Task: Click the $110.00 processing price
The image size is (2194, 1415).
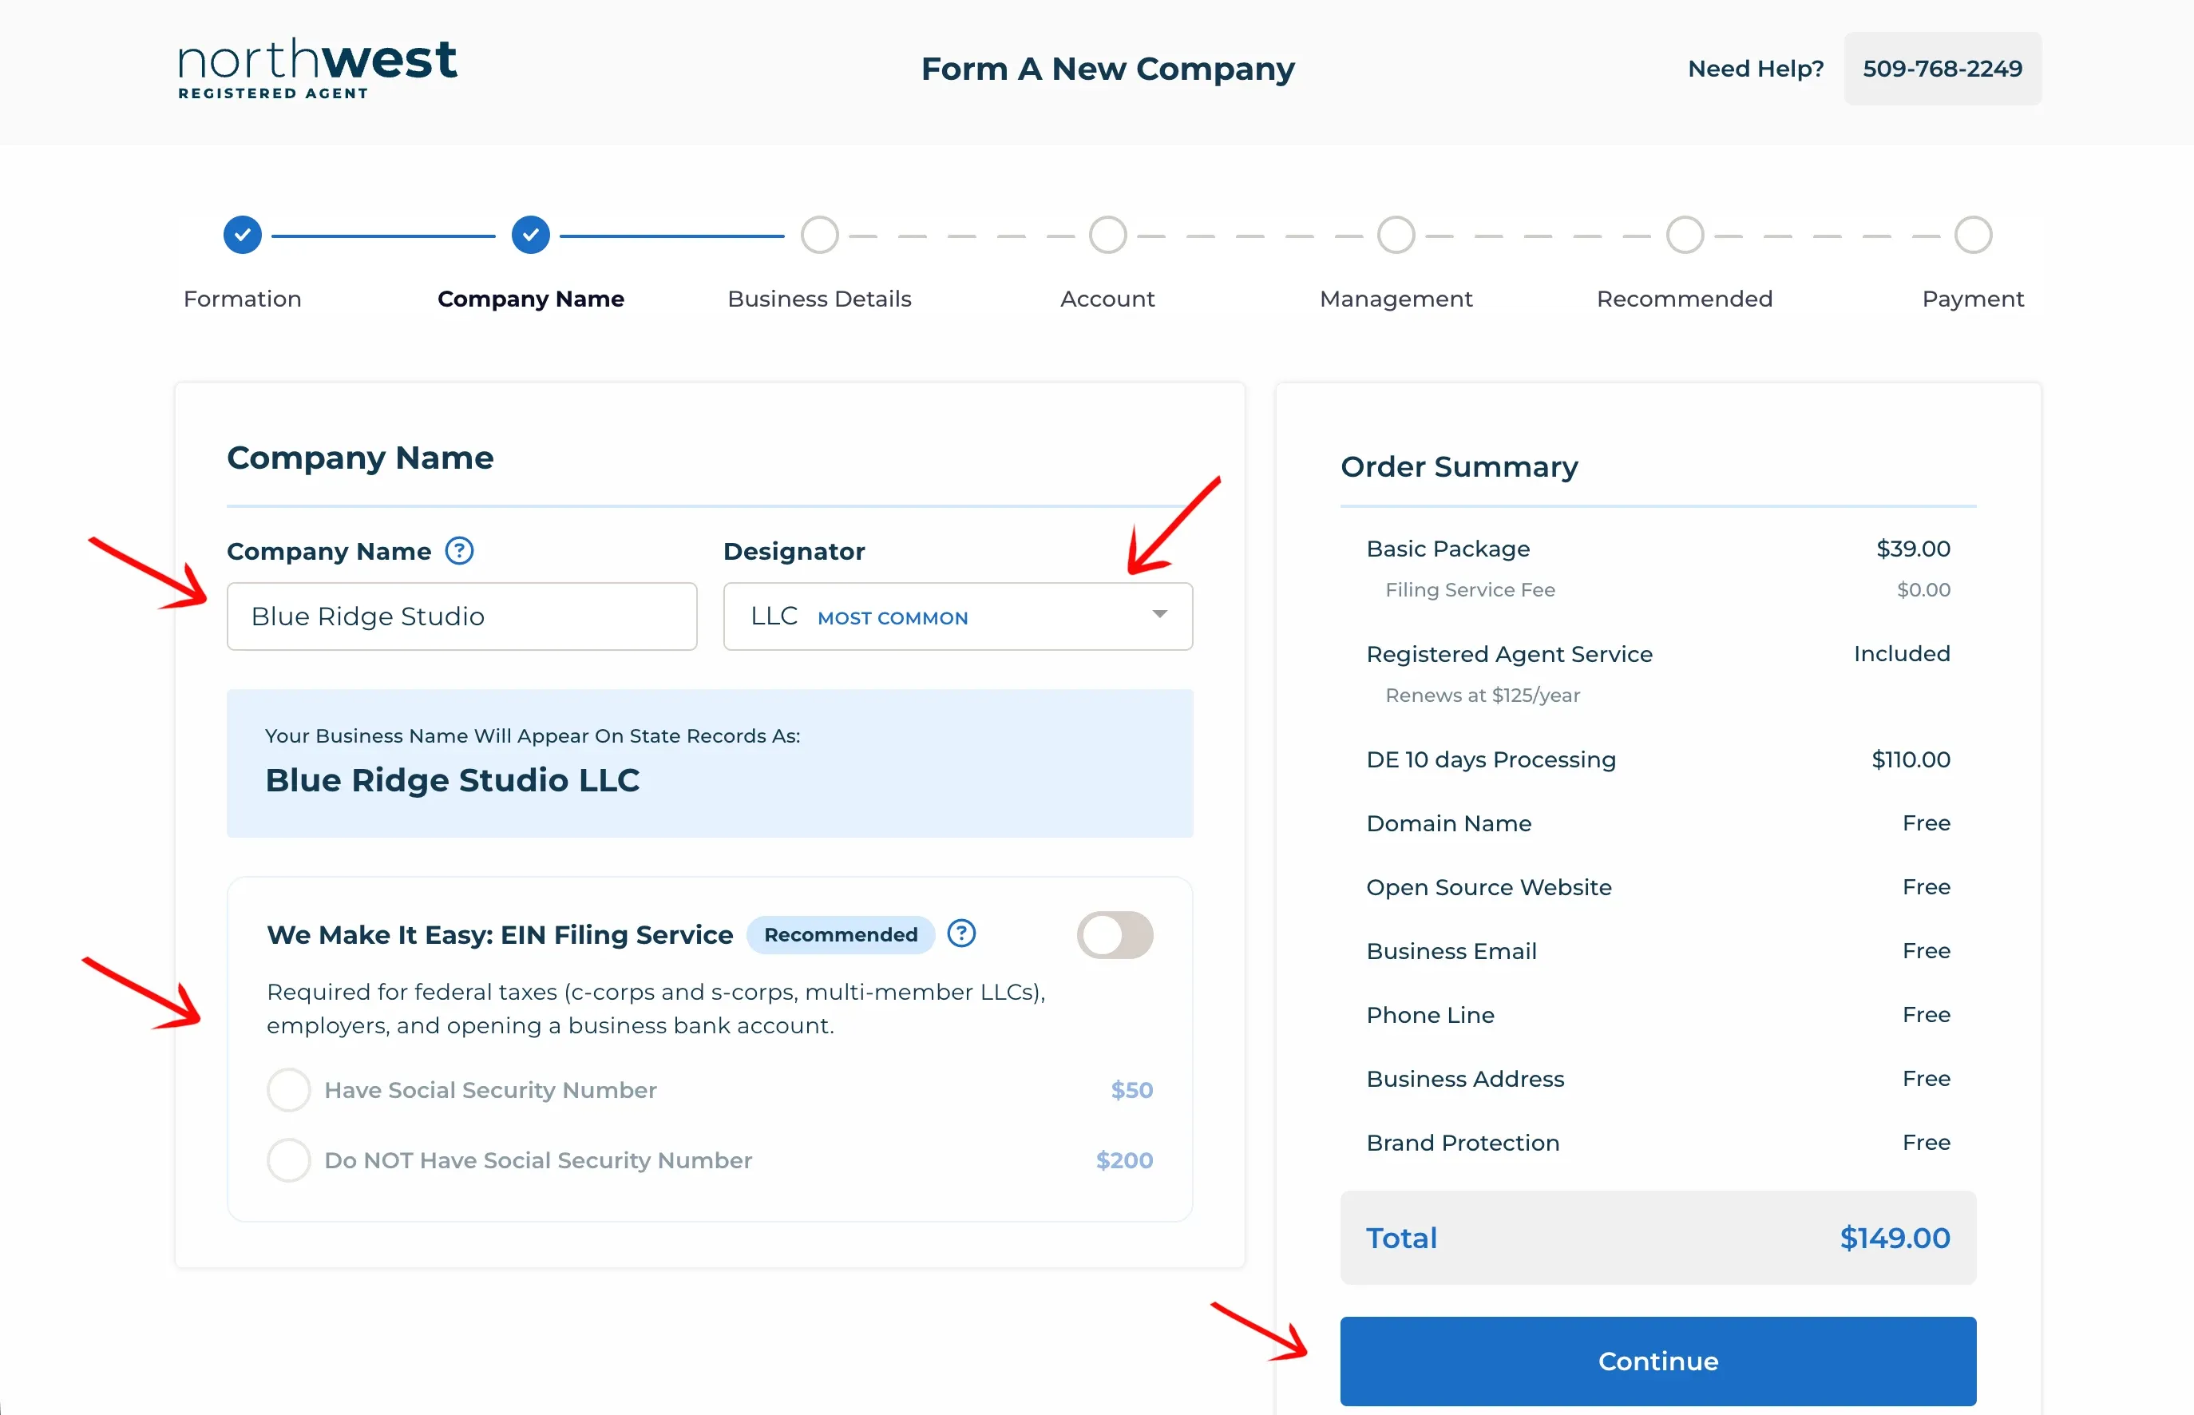Action: coord(1911,760)
